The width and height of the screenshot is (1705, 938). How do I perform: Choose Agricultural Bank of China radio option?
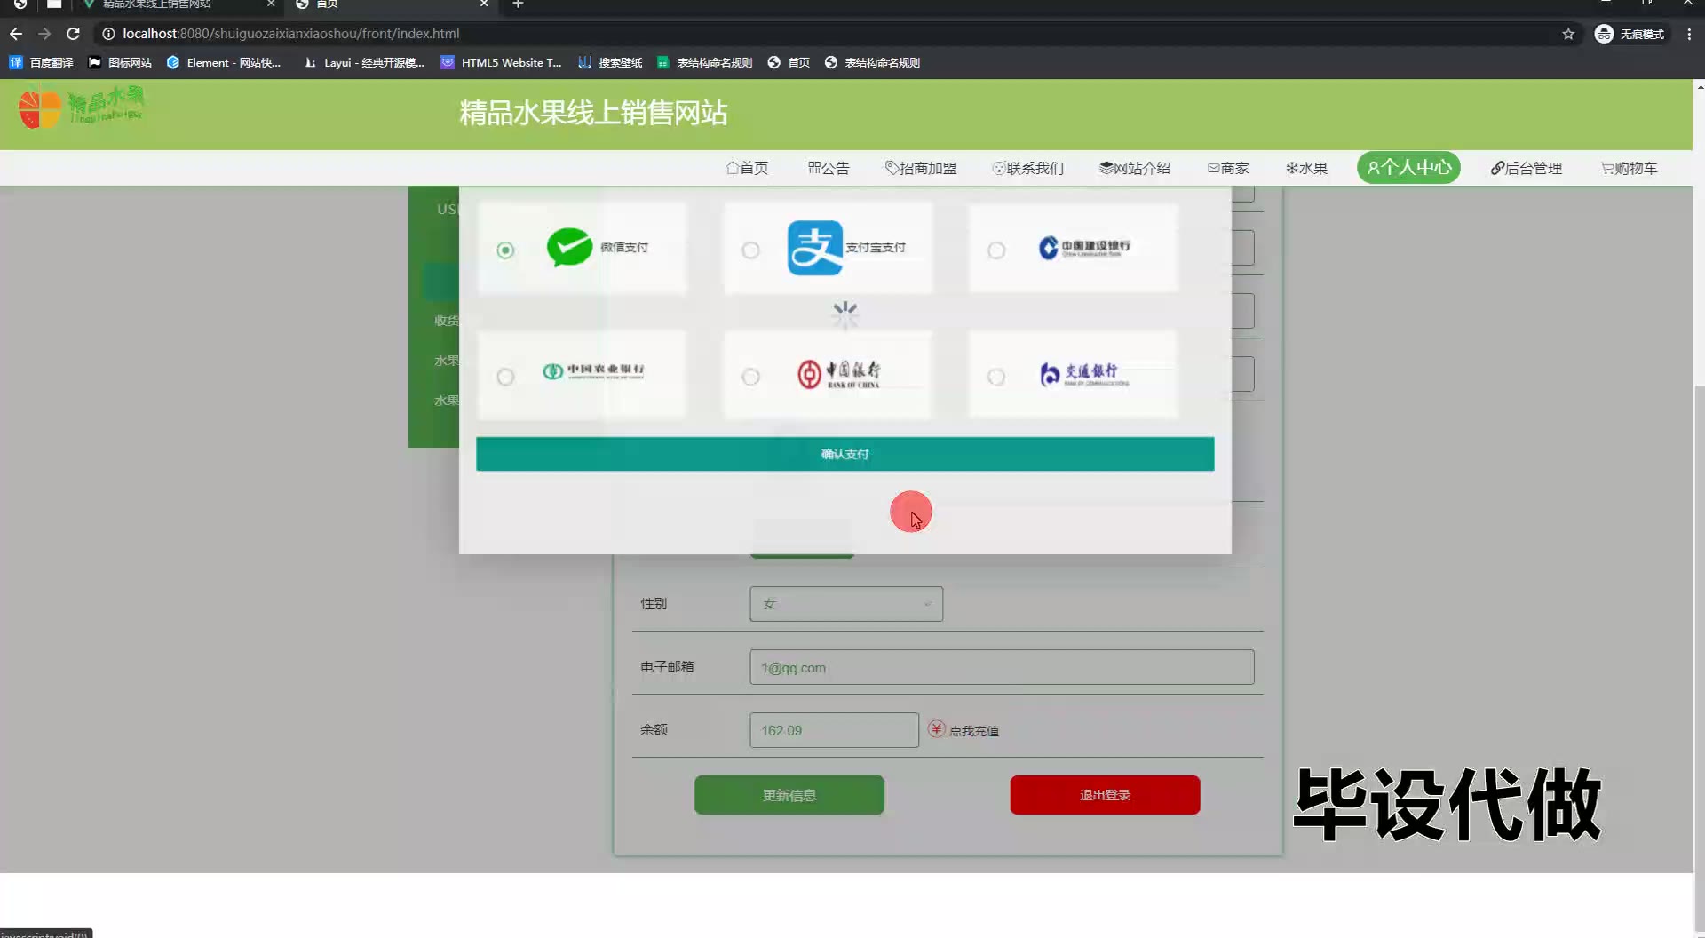[505, 377]
